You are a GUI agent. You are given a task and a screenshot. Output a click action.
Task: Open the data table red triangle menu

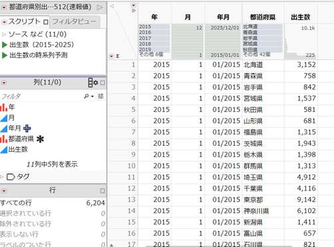(4, 7)
